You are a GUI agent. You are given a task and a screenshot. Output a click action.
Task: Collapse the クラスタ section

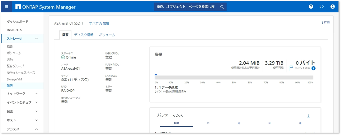click(x=22, y=129)
